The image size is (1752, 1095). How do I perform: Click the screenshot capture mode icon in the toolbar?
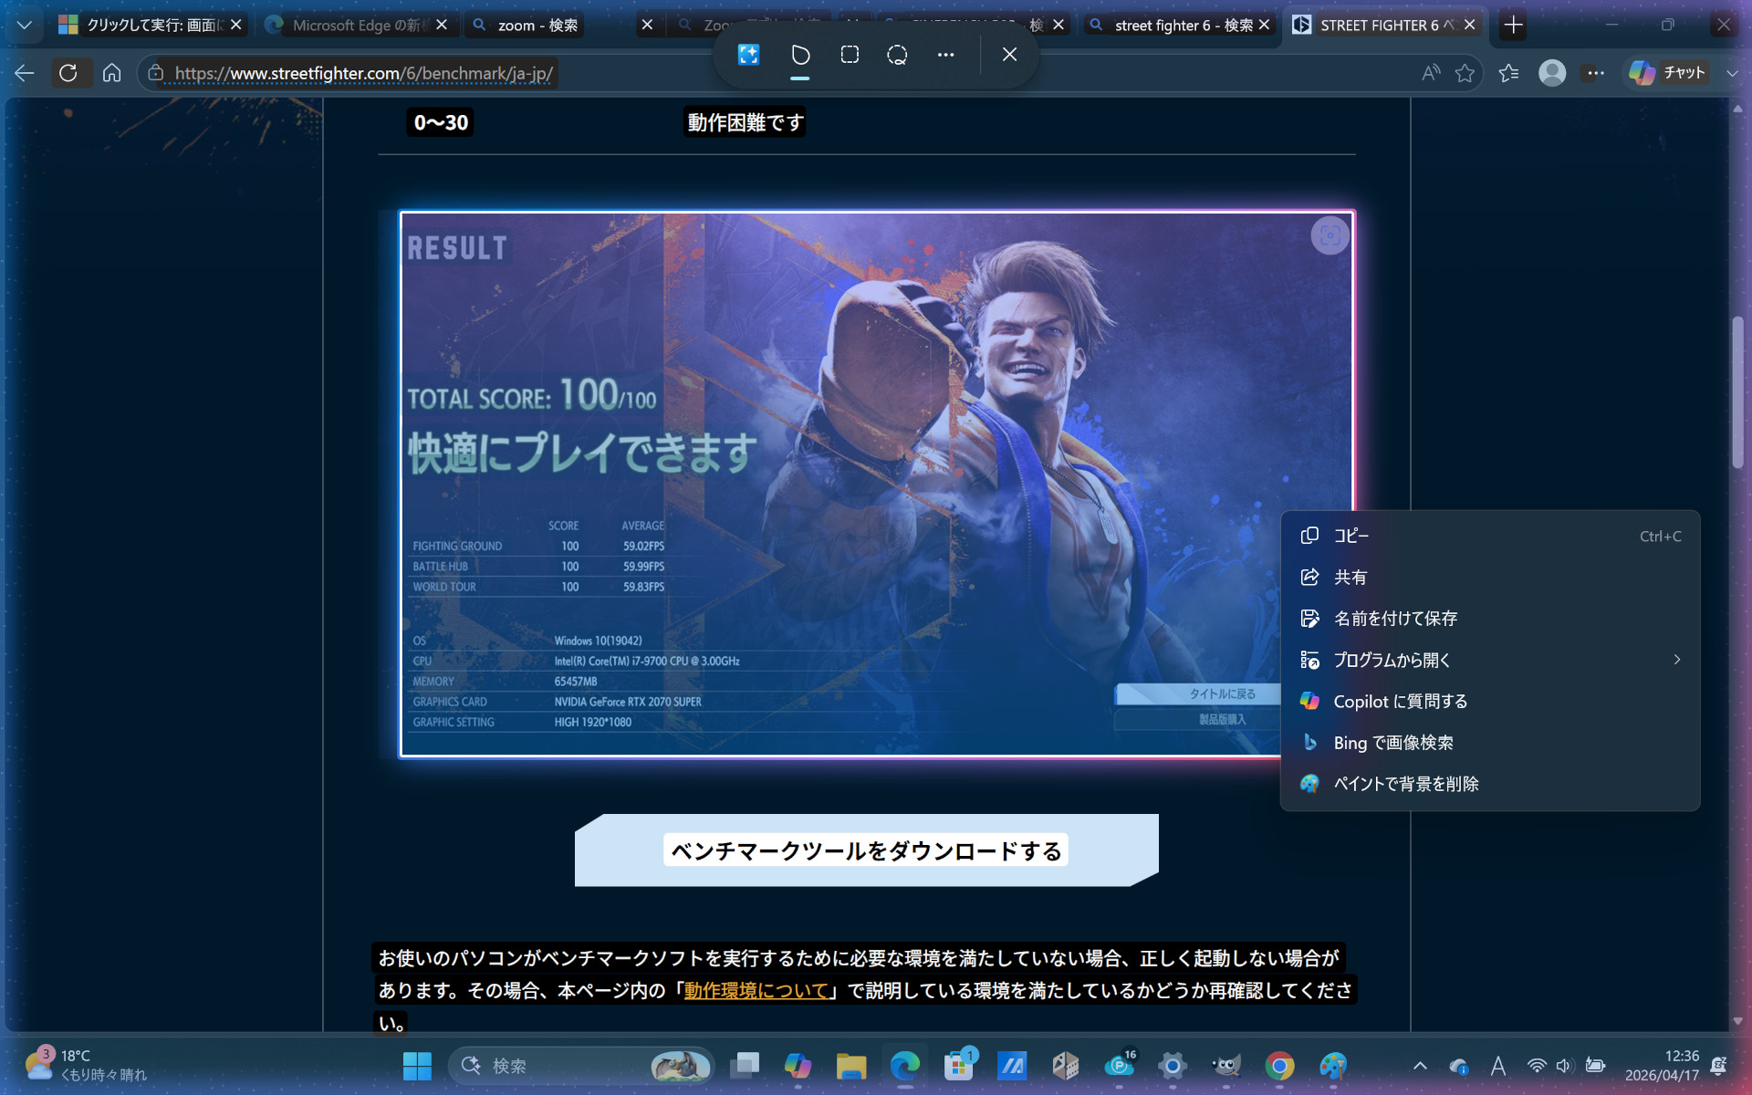[x=748, y=55]
